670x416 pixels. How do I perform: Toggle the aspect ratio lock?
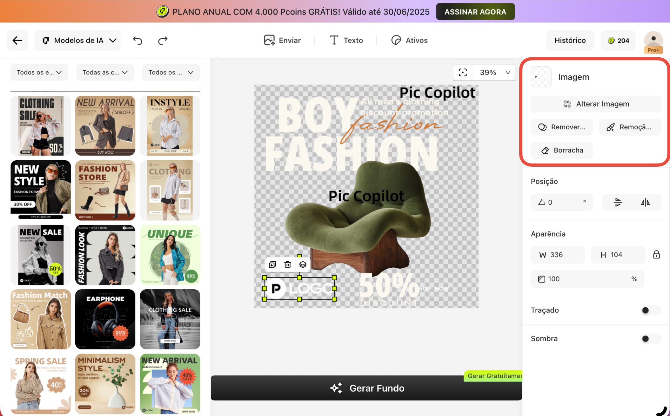coord(656,255)
